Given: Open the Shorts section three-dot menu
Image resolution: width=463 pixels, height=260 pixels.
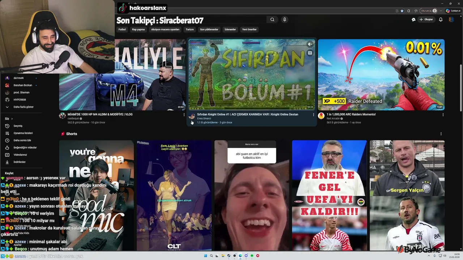Looking at the screenshot, I should [441, 134].
